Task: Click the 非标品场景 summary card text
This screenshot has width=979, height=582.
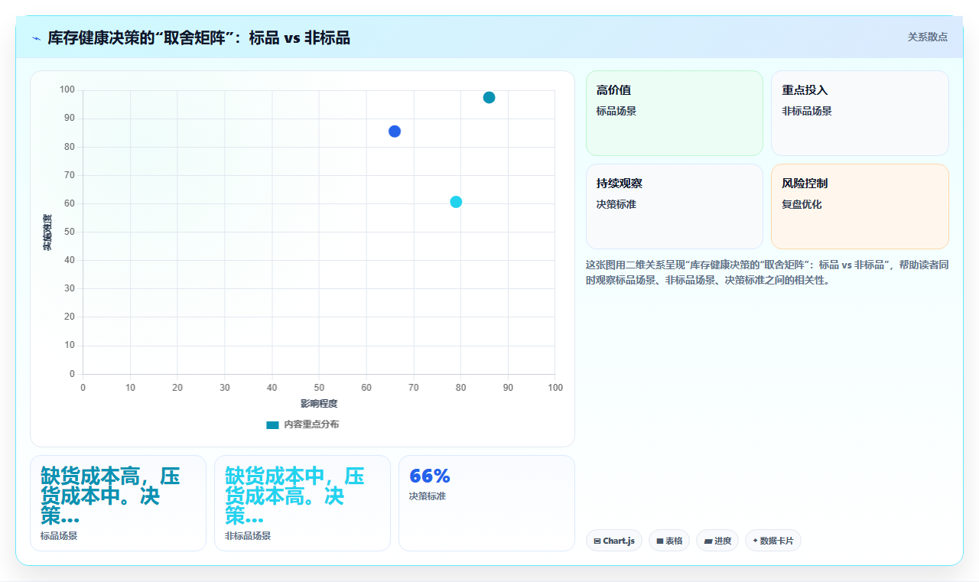Action: point(295,496)
